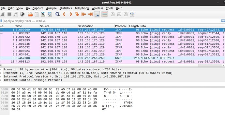This screenshot has width=225, height=118.
Task: Select packet 5 at time 2.003245
Action: tap(112, 44)
